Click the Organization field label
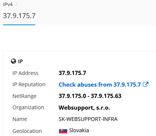The width and height of the screenshot is (156, 136). [x=28, y=108]
